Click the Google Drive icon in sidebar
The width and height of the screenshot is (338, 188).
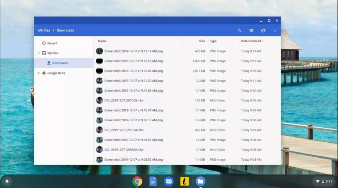pos(44,73)
